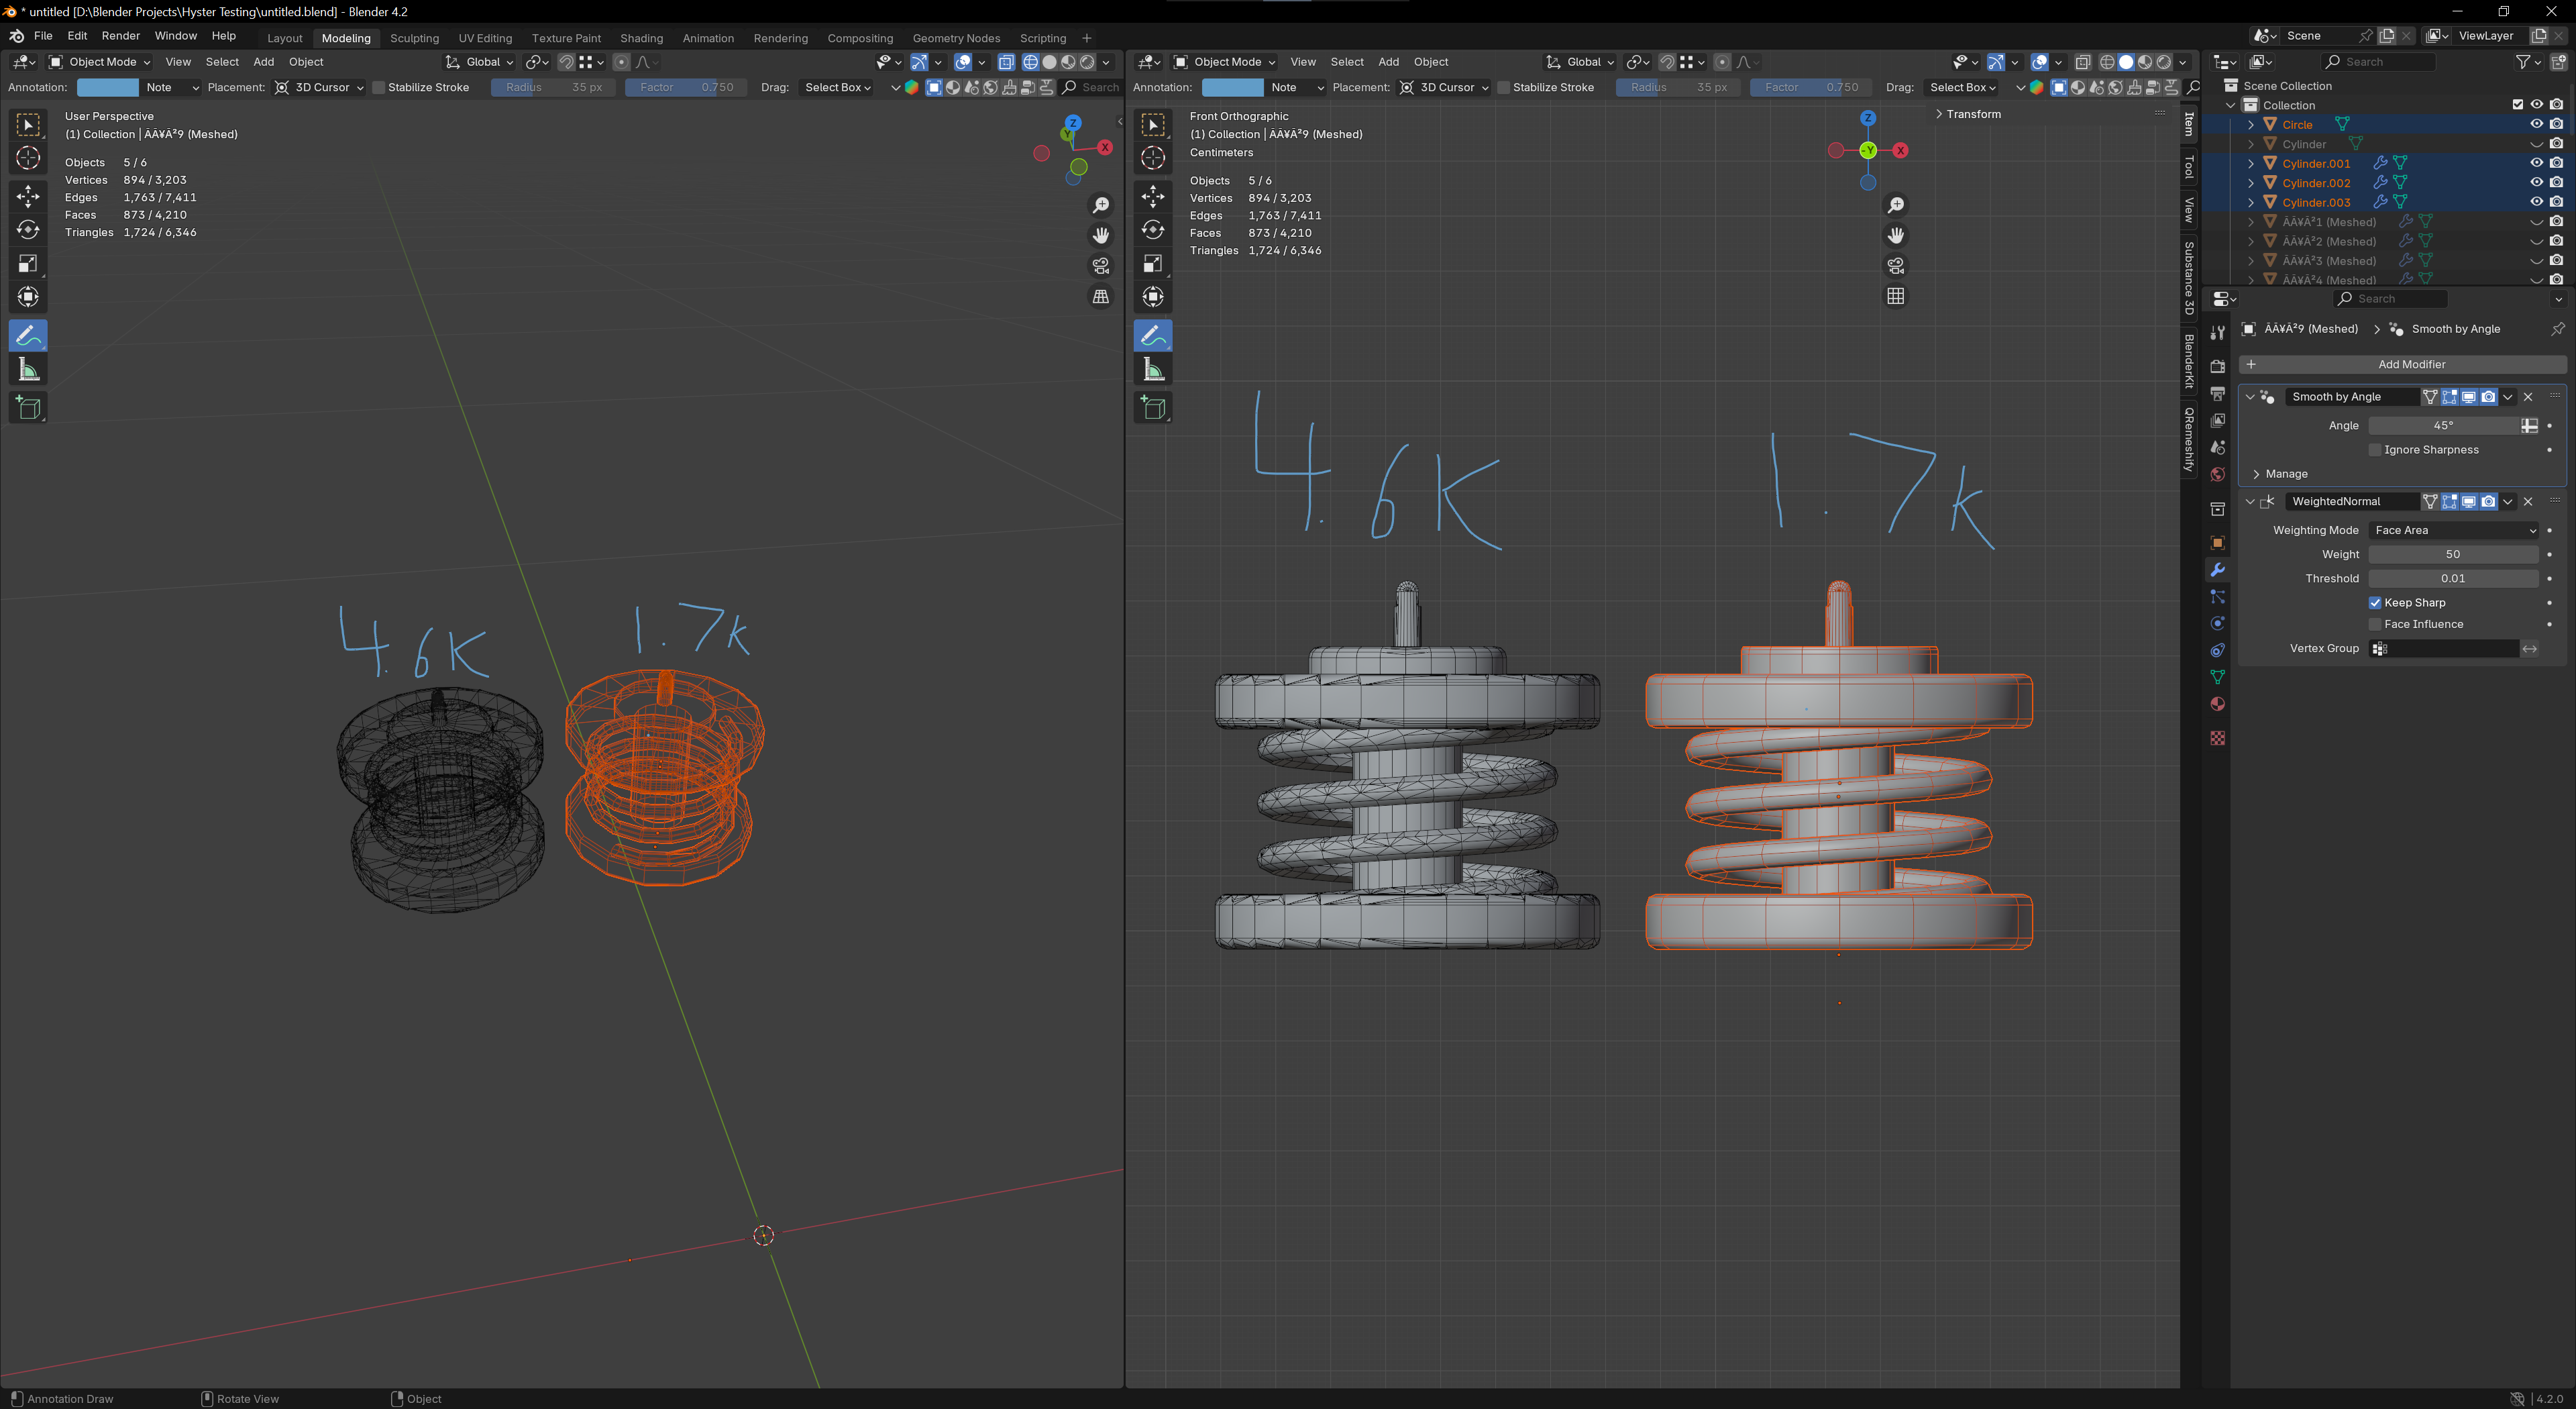
Task: Enable the Ignore Sharpness checkbox
Action: pyautogui.click(x=2375, y=450)
